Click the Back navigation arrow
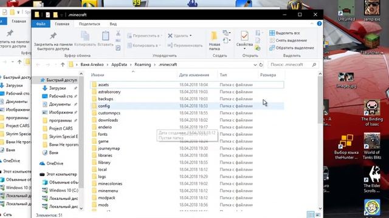This screenshot has width=389, height=218. point(38,65)
